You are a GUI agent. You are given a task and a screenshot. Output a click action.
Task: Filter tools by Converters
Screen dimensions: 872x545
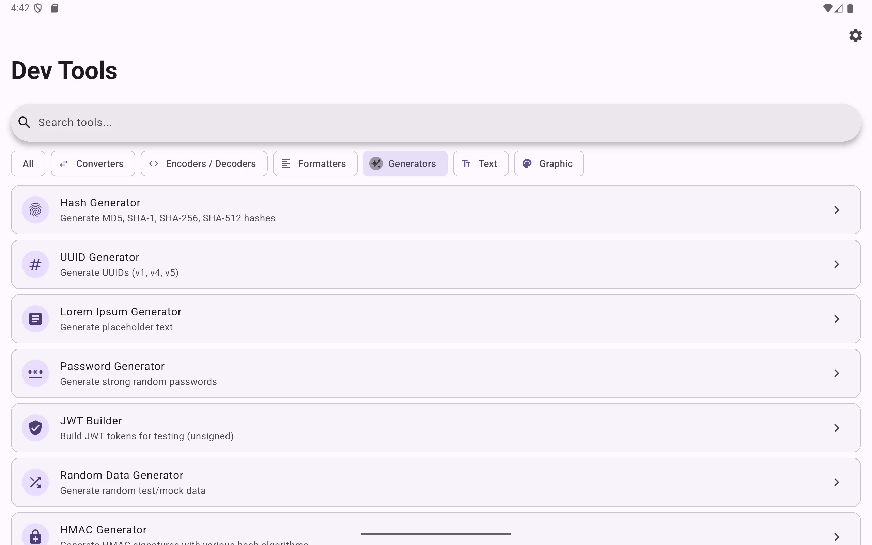tap(93, 163)
